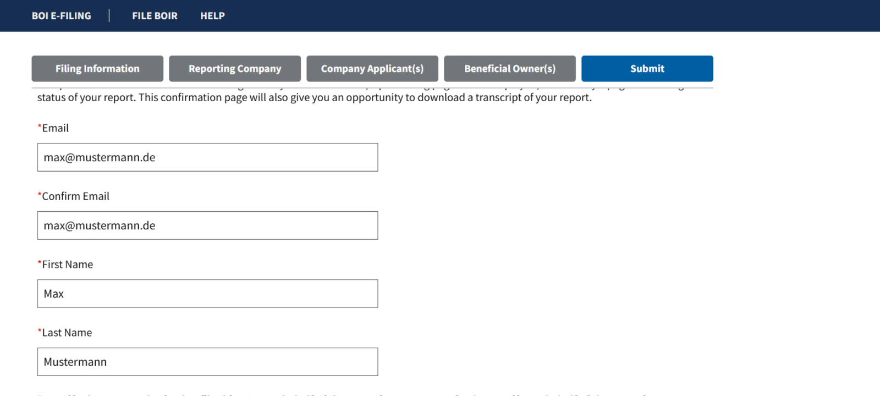This screenshot has height=396, width=880.
Task: Click the BOI E-FILING home link
Action: pyautogui.click(x=61, y=16)
